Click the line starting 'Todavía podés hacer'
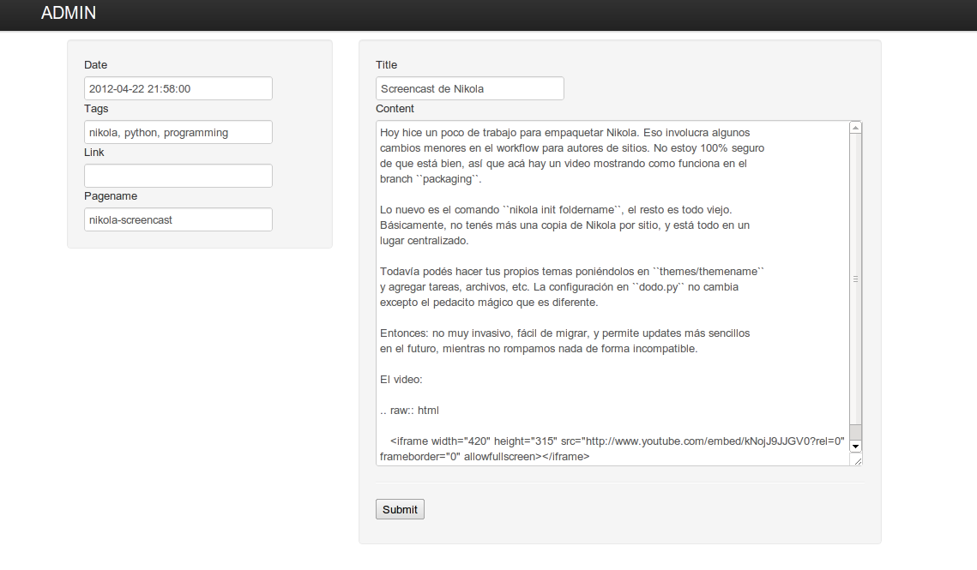 pyautogui.click(x=572, y=272)
